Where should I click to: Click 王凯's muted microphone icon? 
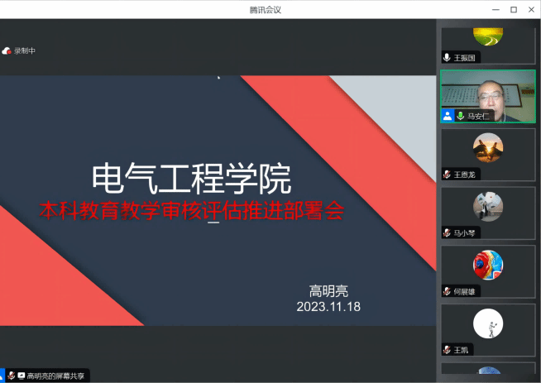pyautogui.click(x=447, y=350)
